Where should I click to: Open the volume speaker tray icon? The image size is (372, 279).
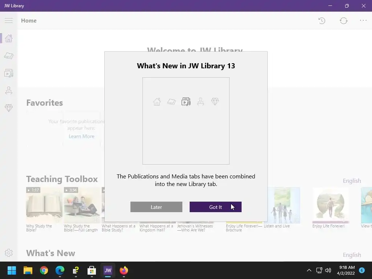(x=328, y=270)
